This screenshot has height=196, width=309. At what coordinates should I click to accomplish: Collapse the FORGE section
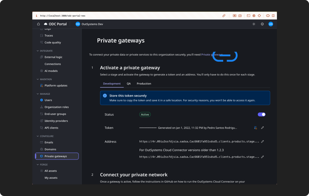click(x=38, y=164)
